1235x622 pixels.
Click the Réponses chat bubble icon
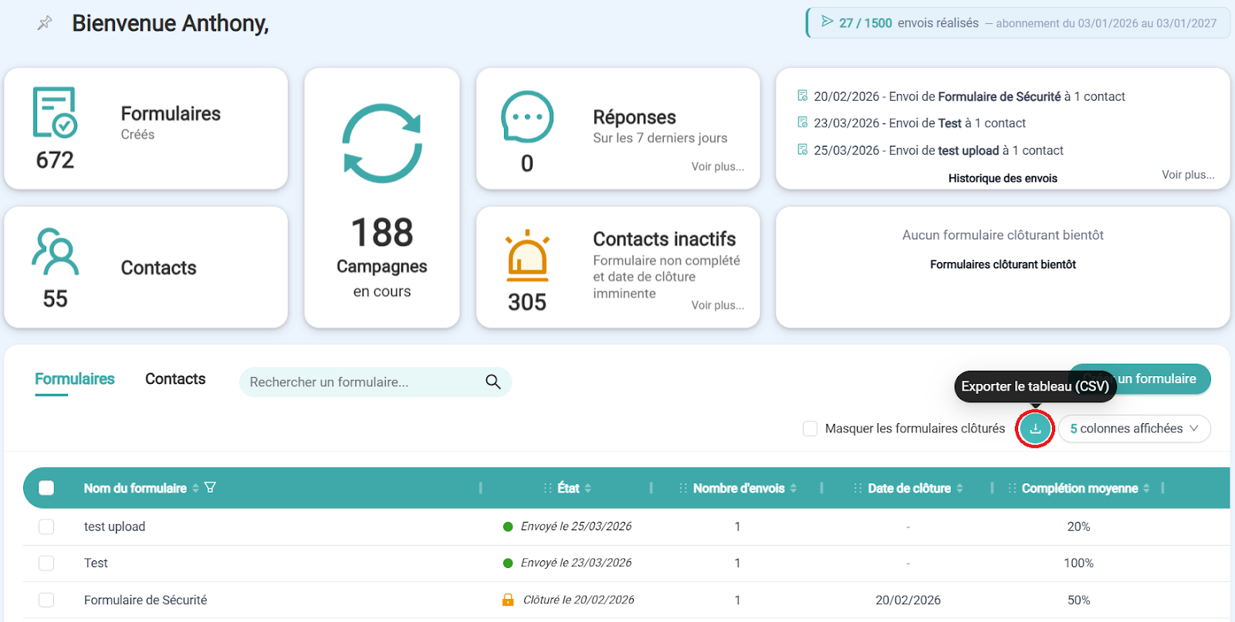pos(527,117)
